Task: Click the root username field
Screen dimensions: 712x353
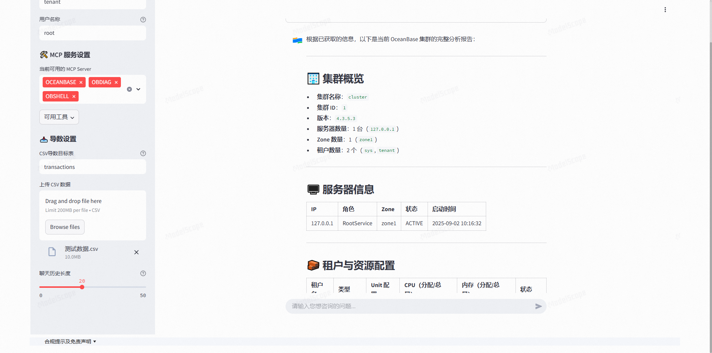Action: [92, 33]
